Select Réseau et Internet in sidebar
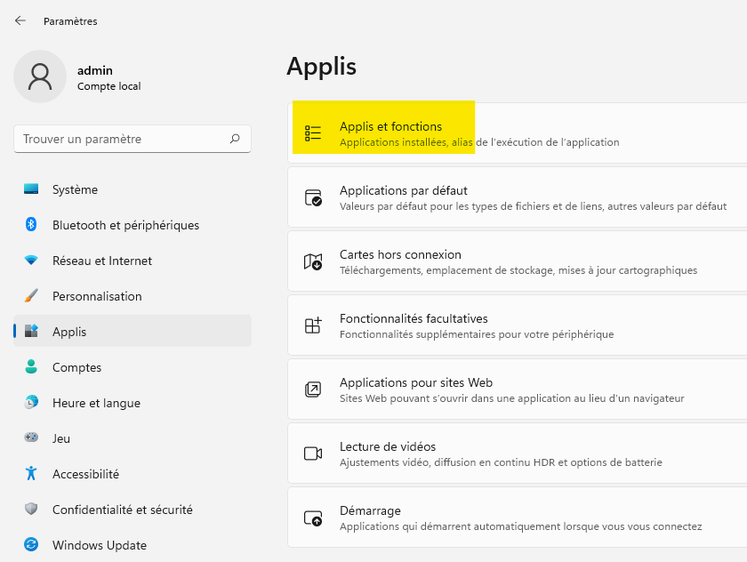The height and width of the screenshot is (562, 747). (101, 261)
